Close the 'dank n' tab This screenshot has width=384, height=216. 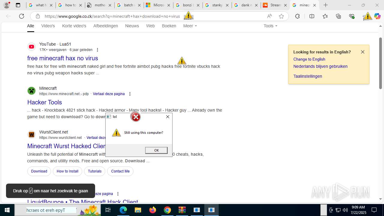coord(256,5)
